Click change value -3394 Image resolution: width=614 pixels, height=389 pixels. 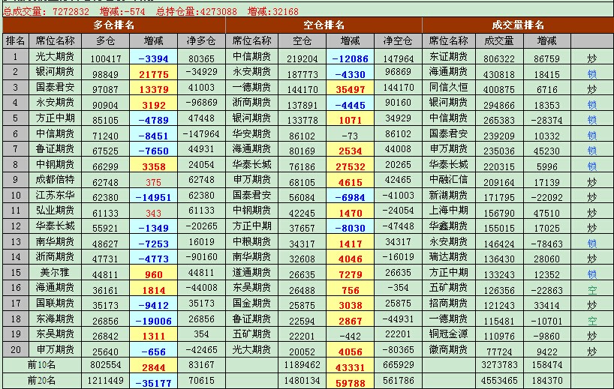pyautogui.click(x=153, y=58)
